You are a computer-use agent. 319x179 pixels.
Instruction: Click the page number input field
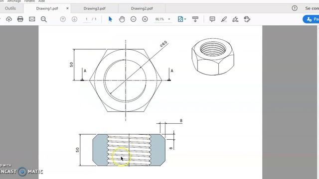[87, 19]
